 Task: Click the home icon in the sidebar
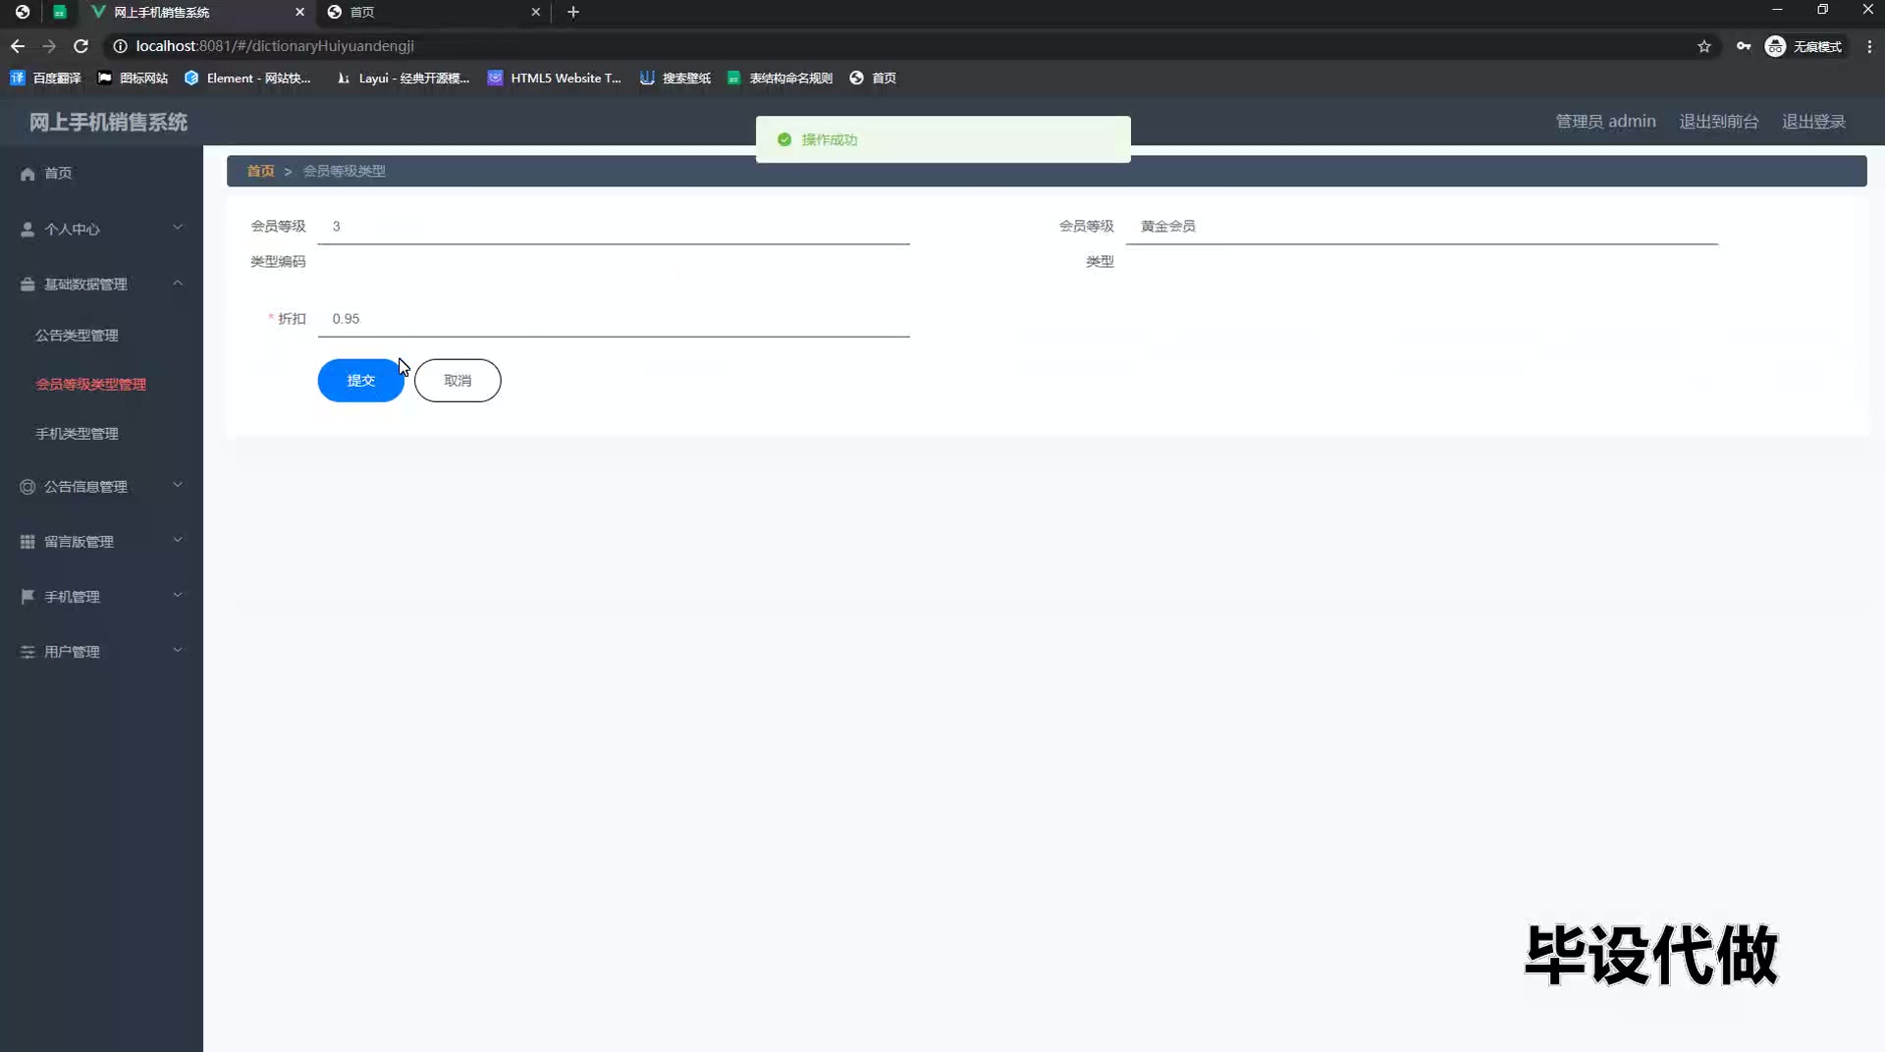27,174
